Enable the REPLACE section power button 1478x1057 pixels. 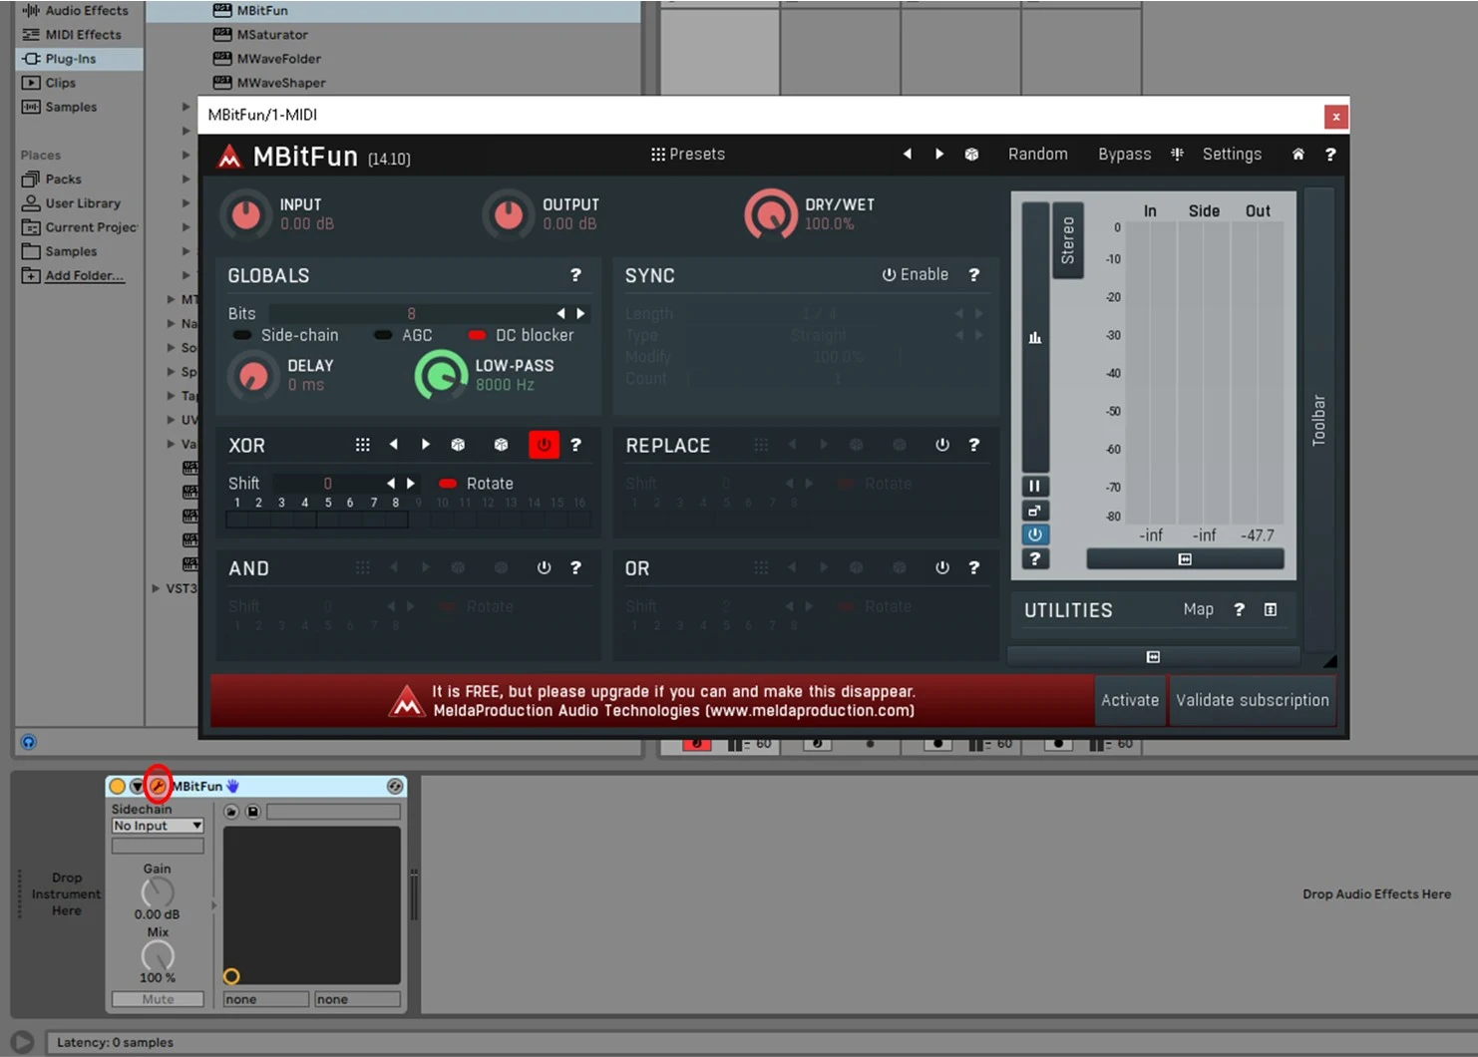[x=942, y=445]
